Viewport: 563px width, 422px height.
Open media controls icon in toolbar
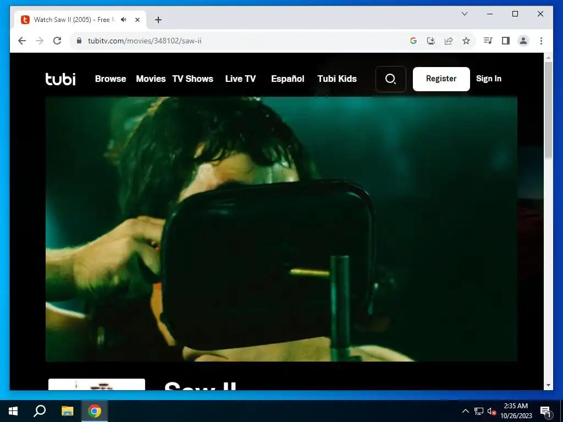coord(488,41)
